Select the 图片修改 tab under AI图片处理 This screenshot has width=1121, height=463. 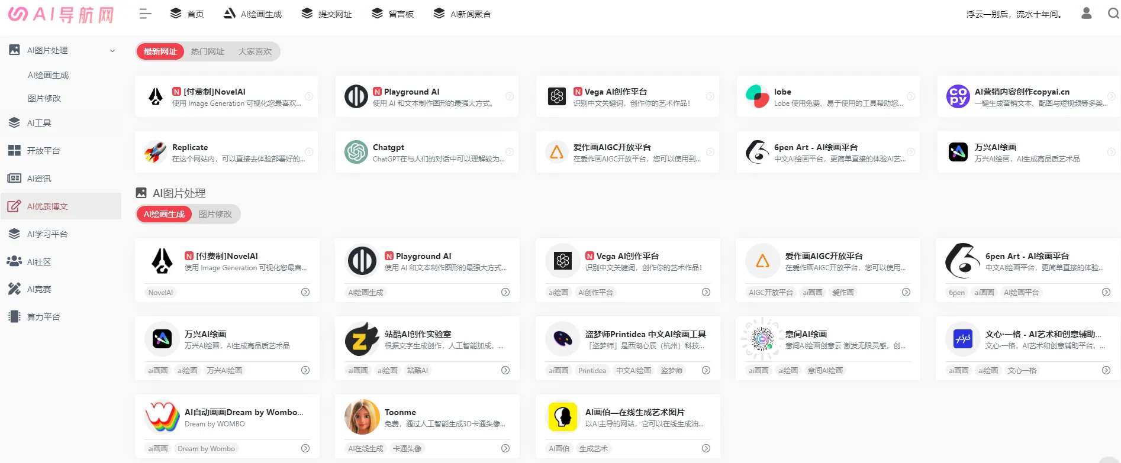point(215,214)
